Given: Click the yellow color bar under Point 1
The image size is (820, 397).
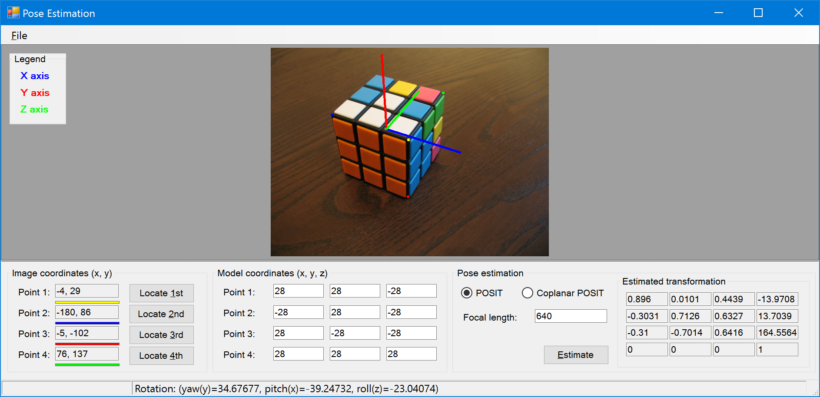Looking at the screenshot, I should (x=87, y=302).
